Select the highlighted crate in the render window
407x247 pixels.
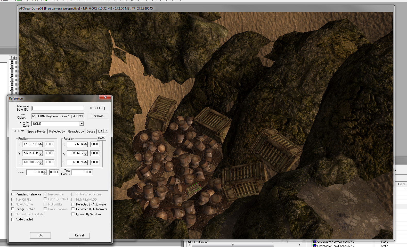pyautogui.click(x=193, y=190)
